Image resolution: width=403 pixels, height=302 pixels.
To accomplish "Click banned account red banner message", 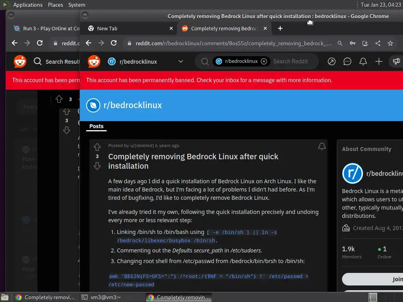I will [x=209, y=80].
